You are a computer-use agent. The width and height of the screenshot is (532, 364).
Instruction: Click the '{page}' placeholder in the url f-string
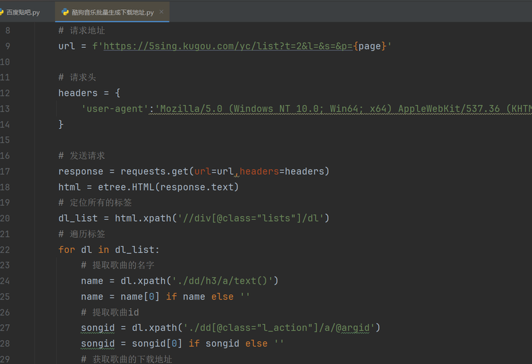point(370,46)
